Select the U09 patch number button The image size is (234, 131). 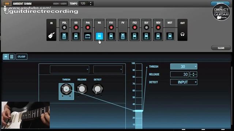(7, 3)
